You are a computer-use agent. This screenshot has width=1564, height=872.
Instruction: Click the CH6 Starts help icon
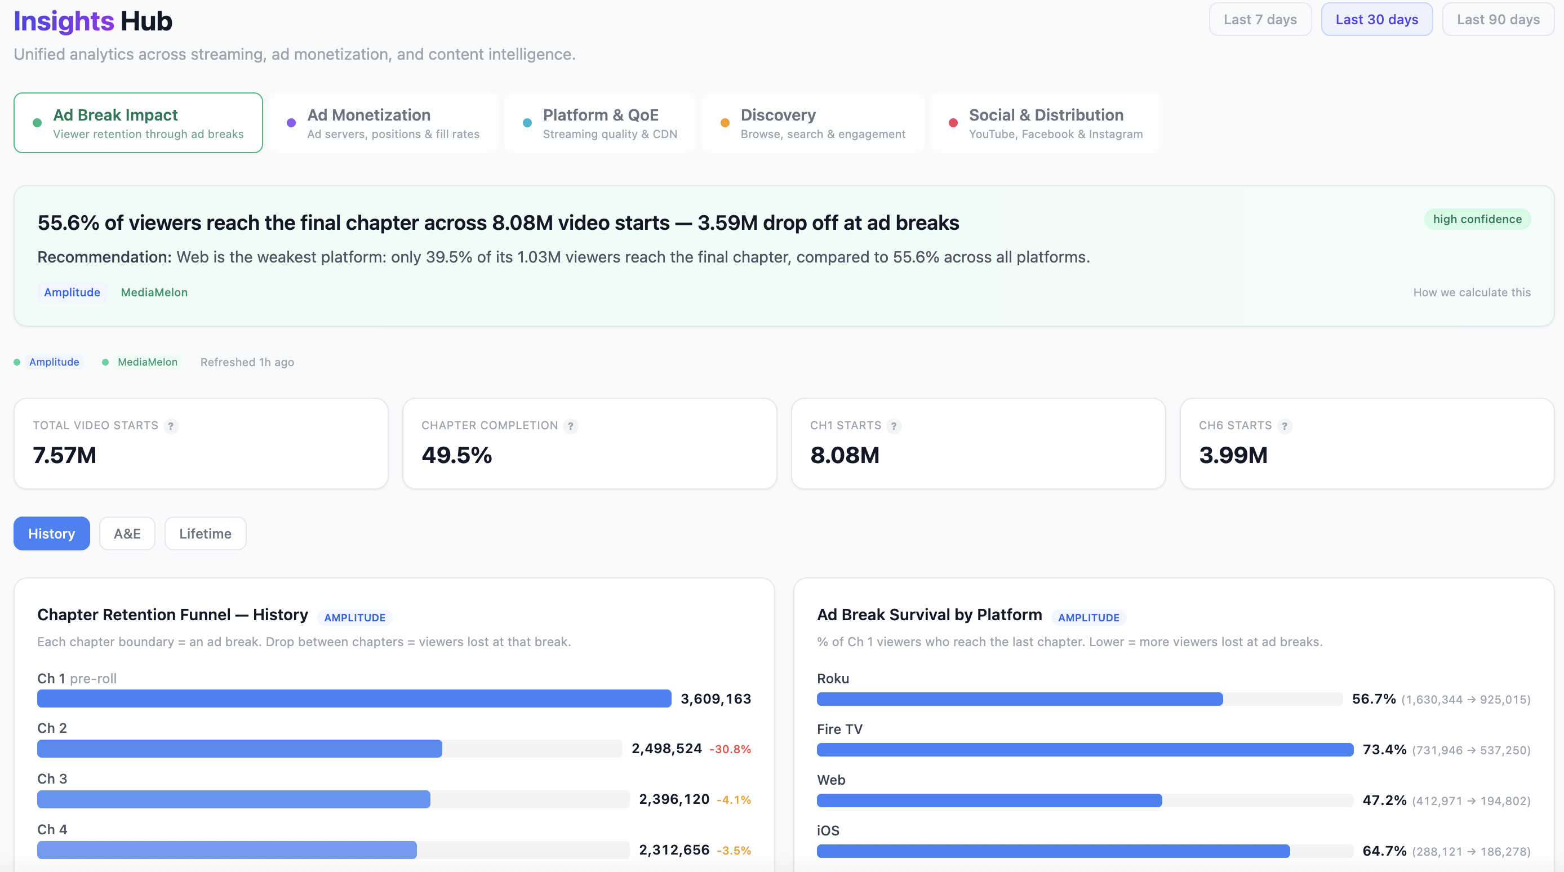point(1285,426)
